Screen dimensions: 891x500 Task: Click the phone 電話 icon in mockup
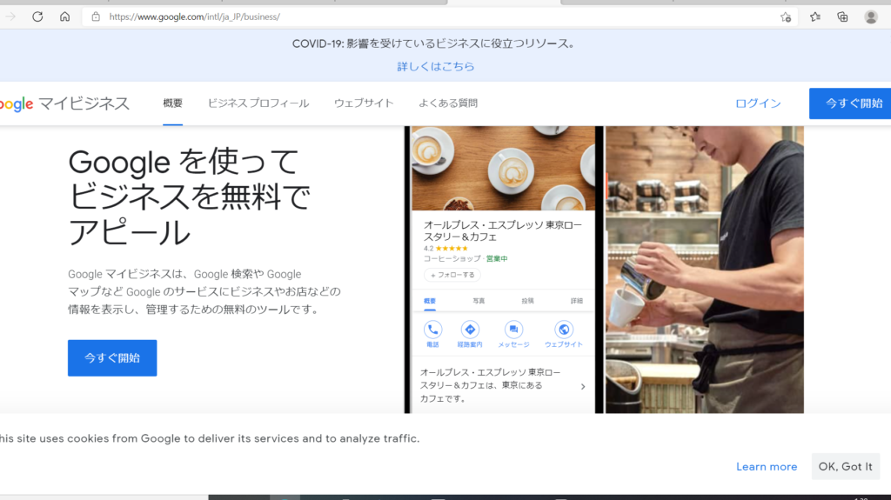(432, 330)
